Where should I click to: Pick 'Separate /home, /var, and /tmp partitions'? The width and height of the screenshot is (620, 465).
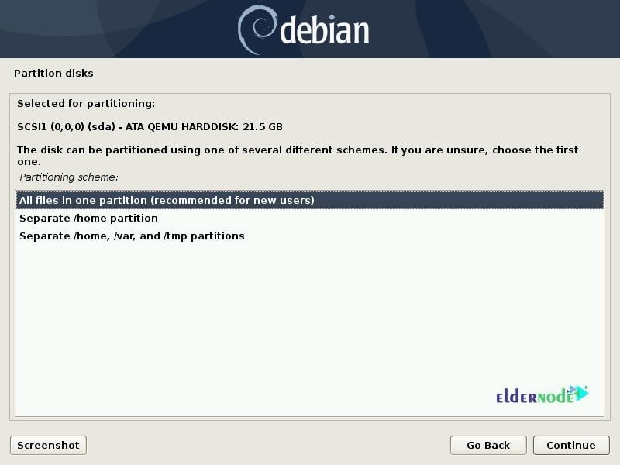tap(309, 236)
